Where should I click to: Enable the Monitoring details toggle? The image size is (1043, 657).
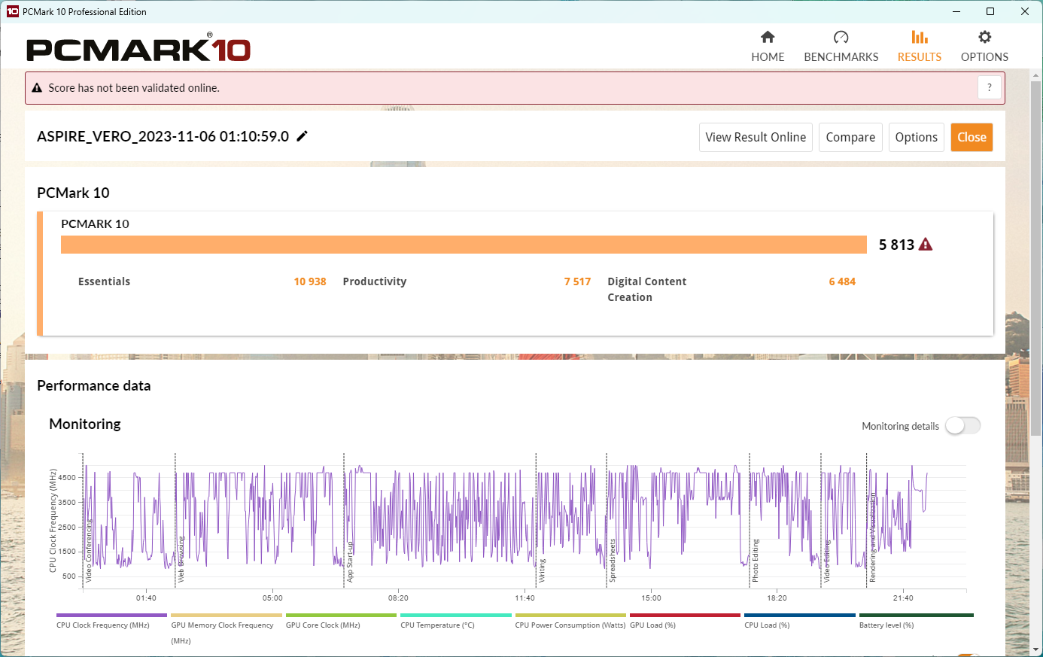click(963, 426)
